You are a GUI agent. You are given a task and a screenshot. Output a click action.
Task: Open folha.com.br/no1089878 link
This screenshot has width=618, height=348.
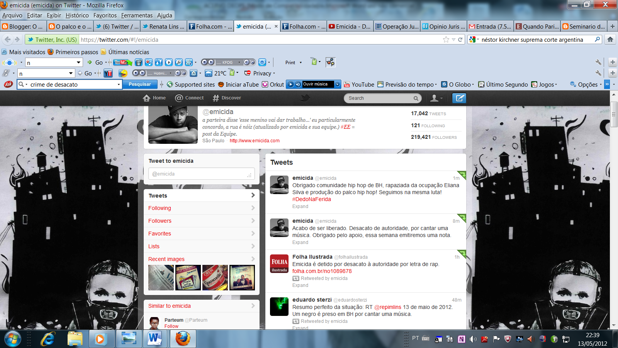[x=322, y=271]
